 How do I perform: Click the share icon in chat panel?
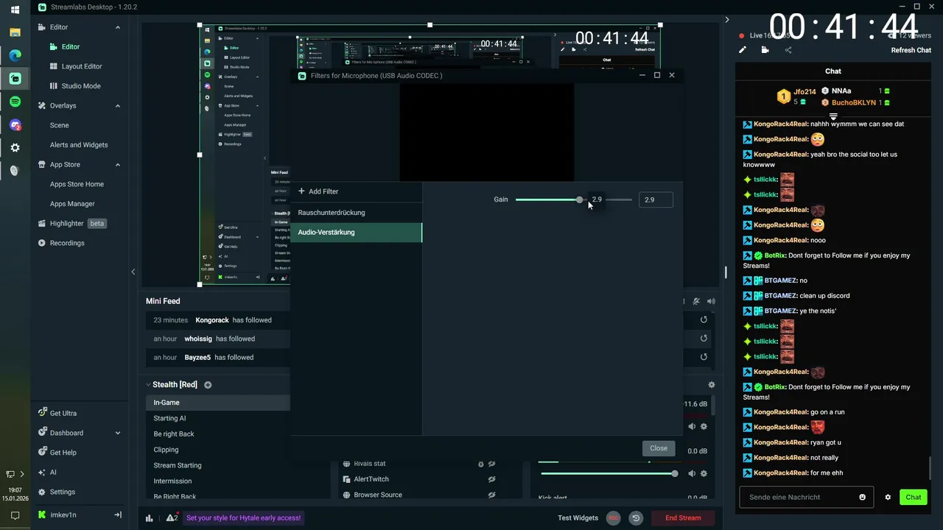(x=788, y=50)
